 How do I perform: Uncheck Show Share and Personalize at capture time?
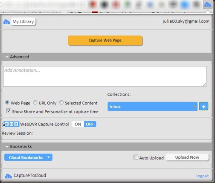pos(9,111)
